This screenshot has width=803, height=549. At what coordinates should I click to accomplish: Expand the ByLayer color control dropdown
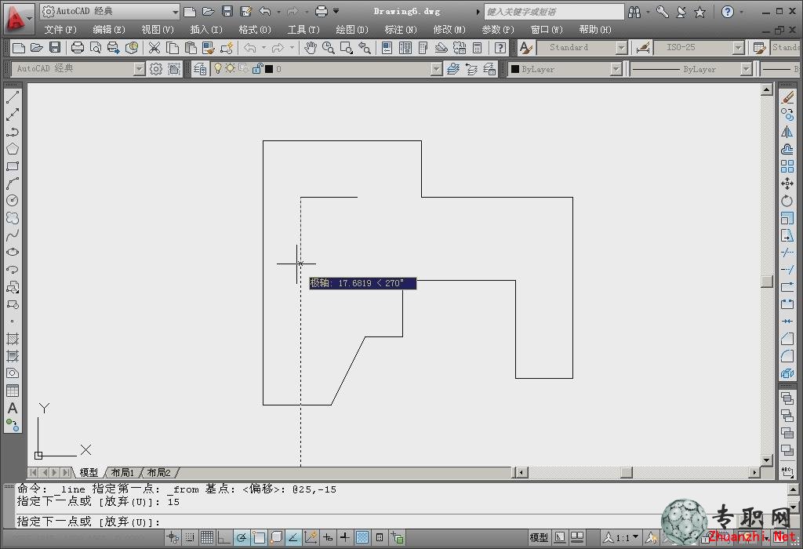tap(616, 69)
